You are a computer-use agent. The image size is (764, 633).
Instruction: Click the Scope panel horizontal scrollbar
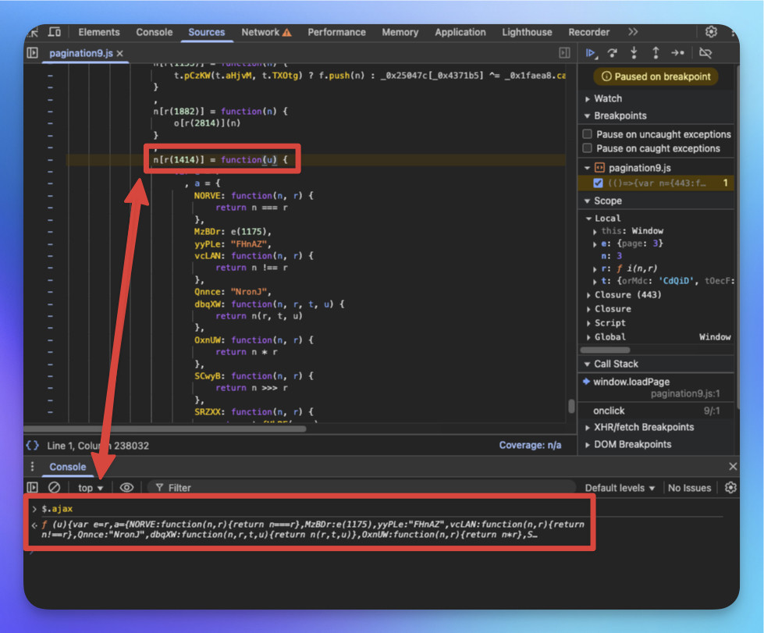[605, 350]
